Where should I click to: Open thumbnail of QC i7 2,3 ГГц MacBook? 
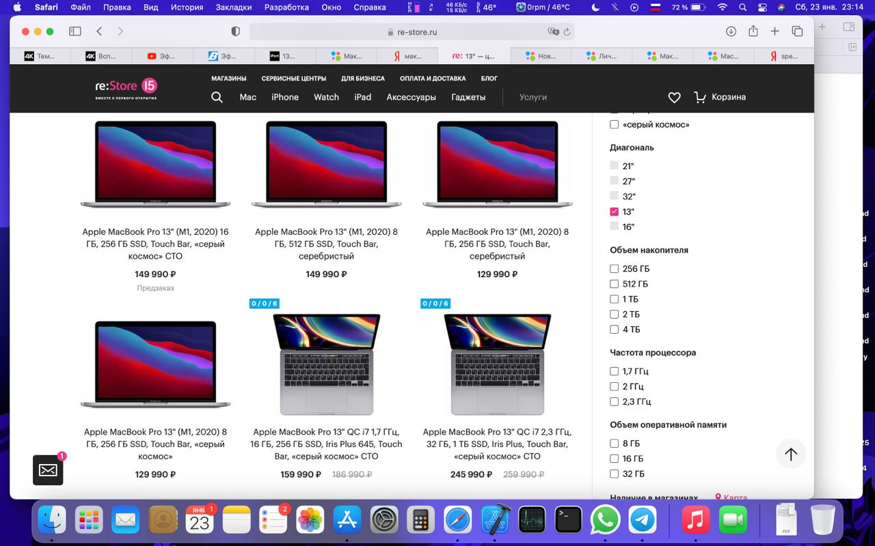tap(498, 364)
